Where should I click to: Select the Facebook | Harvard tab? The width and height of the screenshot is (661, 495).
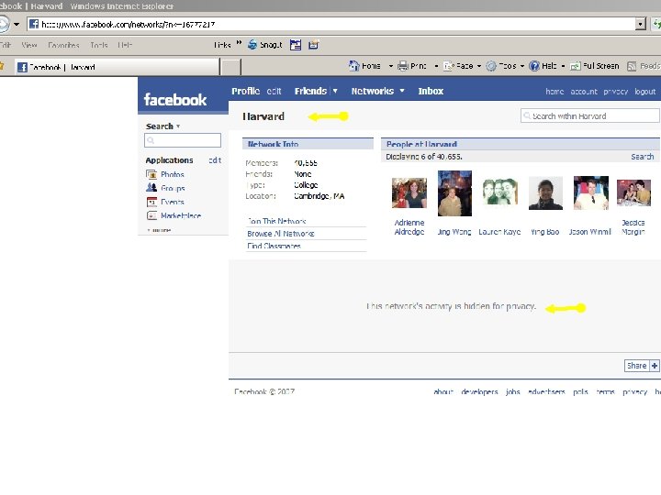pyautogui.click(x=118, y=67)
